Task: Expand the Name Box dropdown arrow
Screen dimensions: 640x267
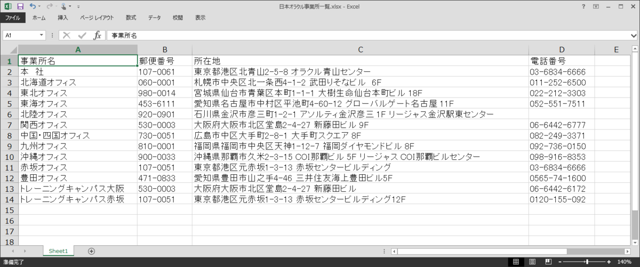Action: 42,35
